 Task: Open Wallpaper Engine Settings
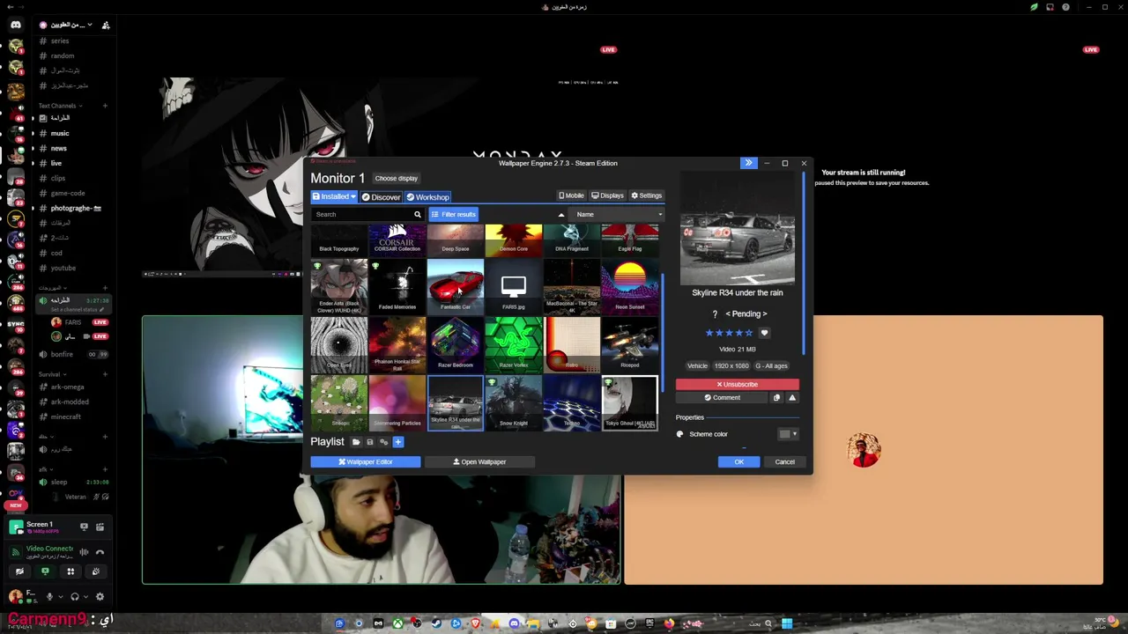pyautogui.click(x=646, y=195)
